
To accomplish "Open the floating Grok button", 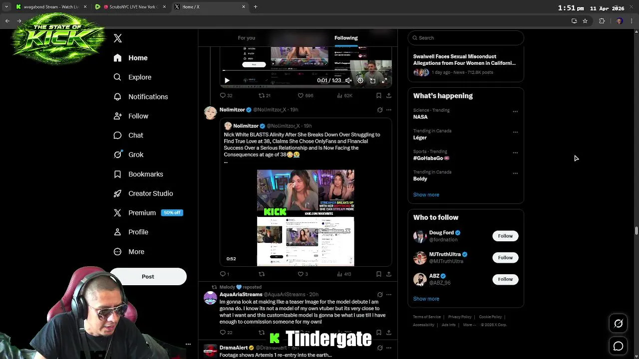I will click(618, 324).
